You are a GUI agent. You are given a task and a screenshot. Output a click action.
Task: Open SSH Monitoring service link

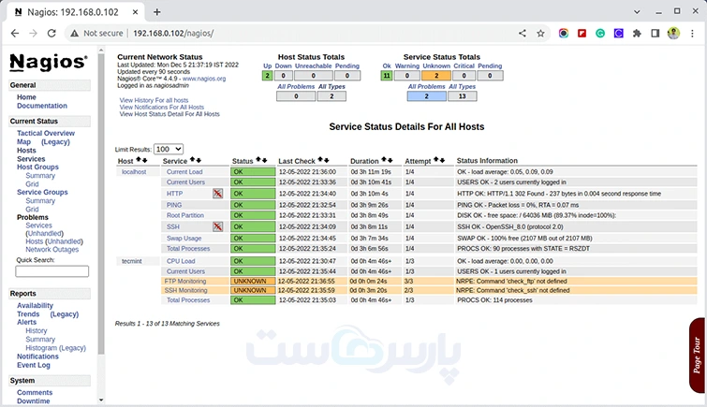pyautogui.click(x=185, y=290)
